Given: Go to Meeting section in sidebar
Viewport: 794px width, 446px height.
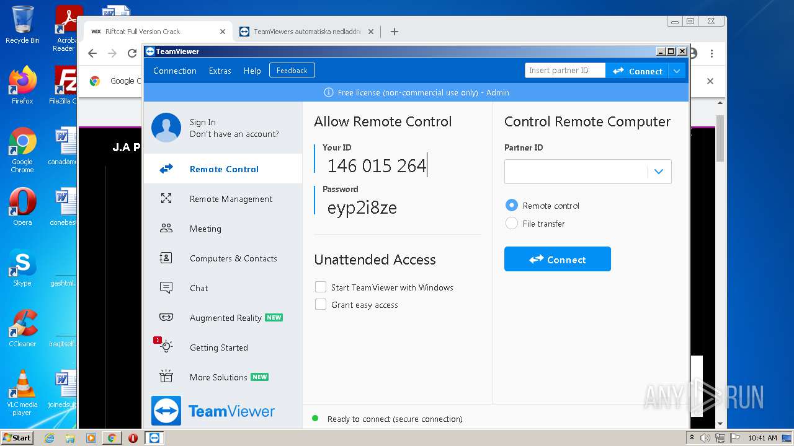Looking at the screenshot, I should click(223, 229).
